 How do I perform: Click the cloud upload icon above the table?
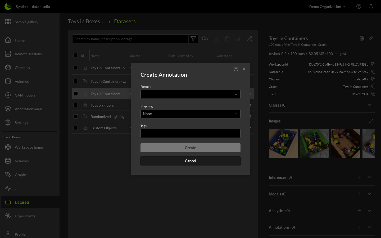coord(205,39)
